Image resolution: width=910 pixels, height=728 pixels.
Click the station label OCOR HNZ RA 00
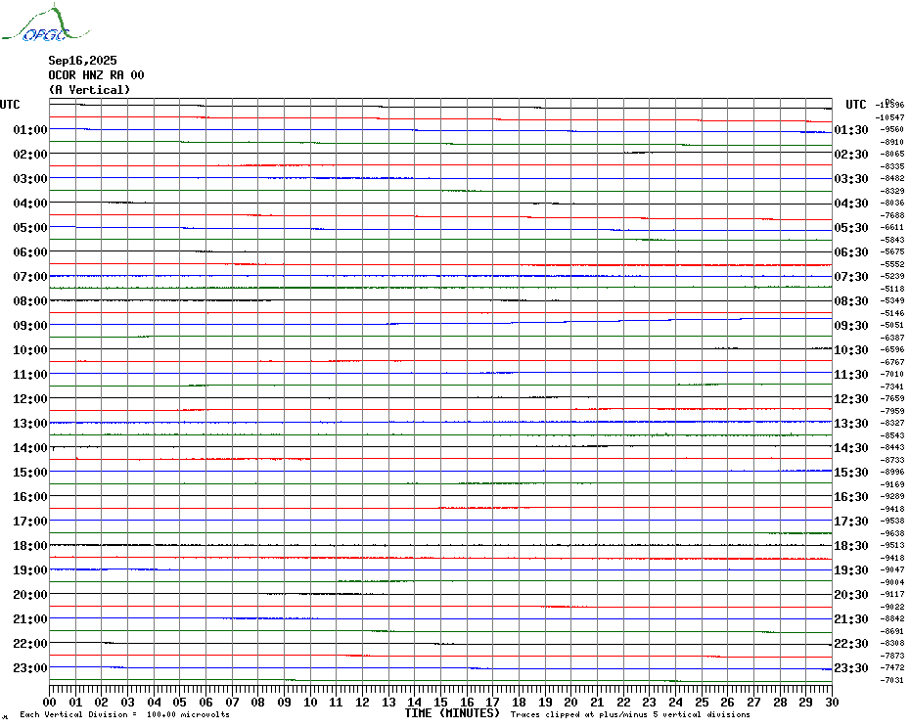pyautogui.click(x=96, y=75)
